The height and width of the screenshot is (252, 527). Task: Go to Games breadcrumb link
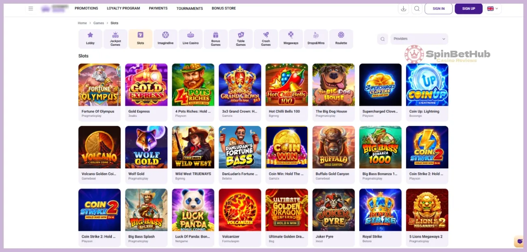point(99,23)
